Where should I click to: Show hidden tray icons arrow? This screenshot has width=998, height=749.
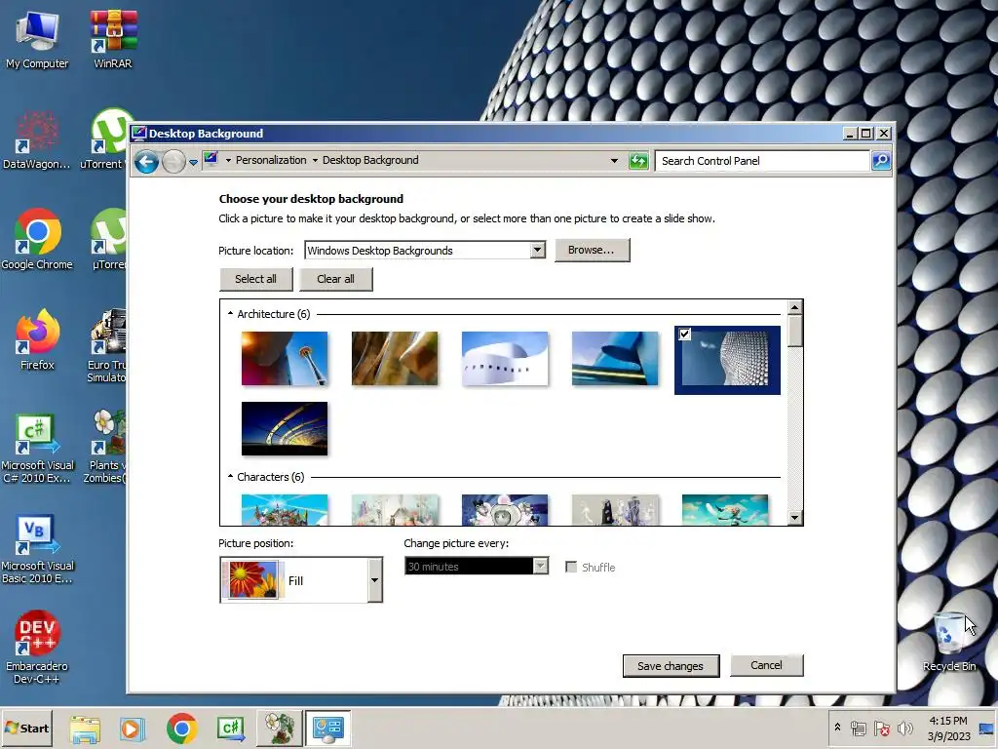[x=837, y=728]
